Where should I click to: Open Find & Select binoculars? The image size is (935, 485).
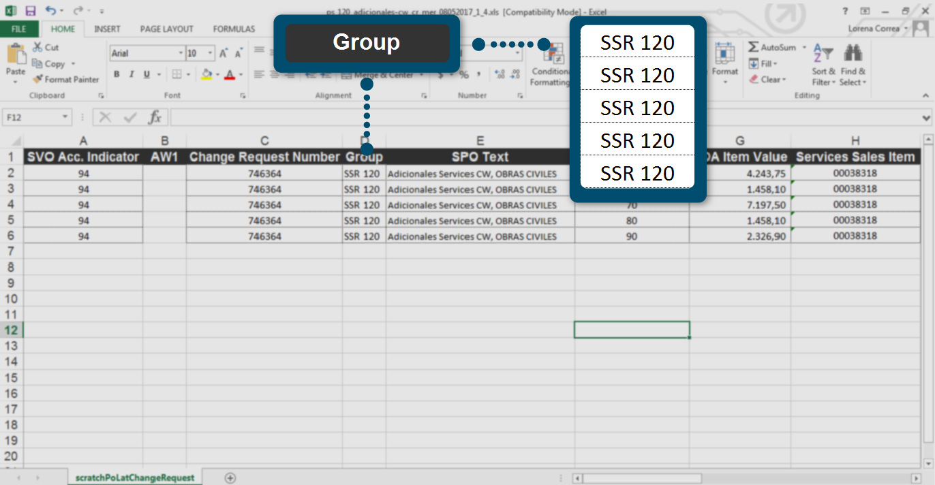tap(853, 53)
